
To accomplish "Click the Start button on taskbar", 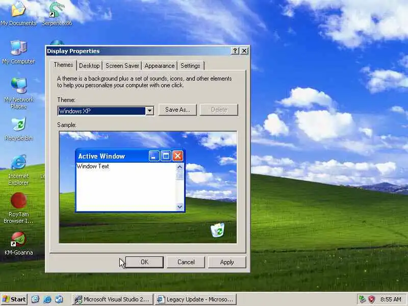I will (x=14, y=299).
